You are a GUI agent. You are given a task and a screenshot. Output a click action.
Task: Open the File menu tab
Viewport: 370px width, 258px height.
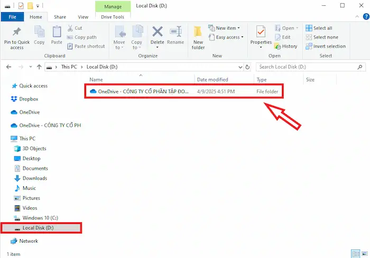point(13,17)
